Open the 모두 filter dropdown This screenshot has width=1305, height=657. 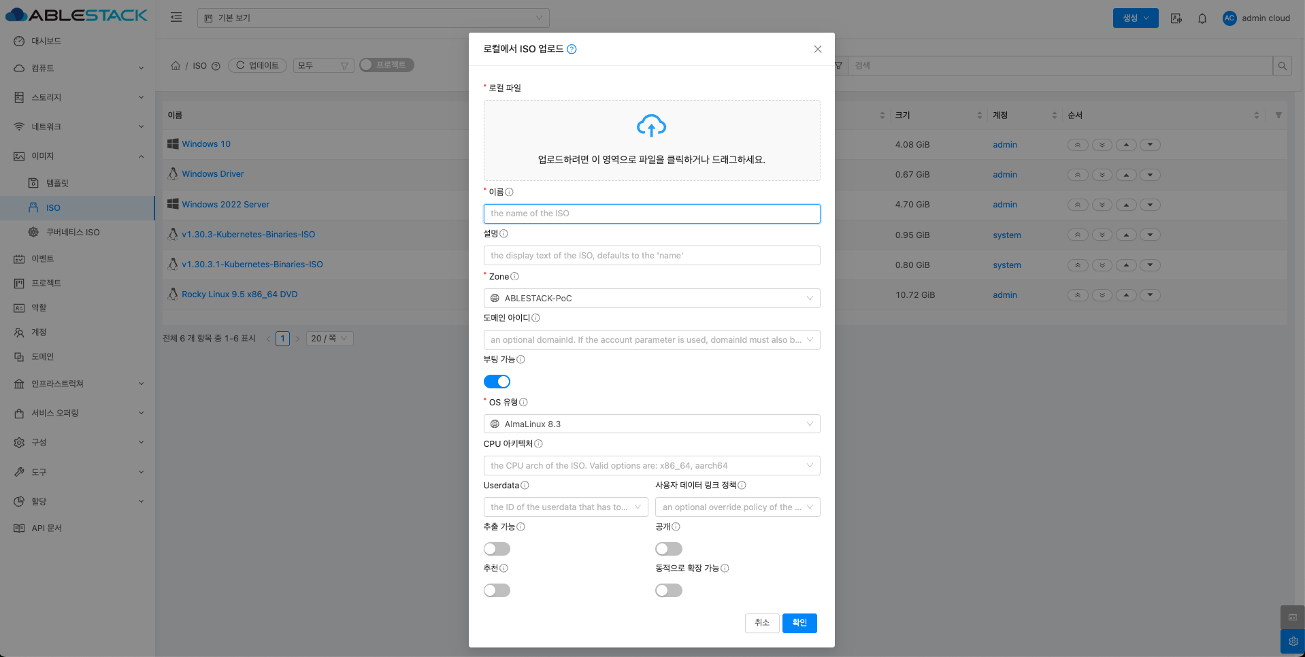(323, 65)
